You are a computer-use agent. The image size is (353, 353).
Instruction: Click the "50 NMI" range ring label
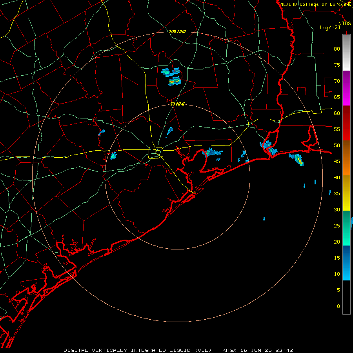tap(177, 104)
